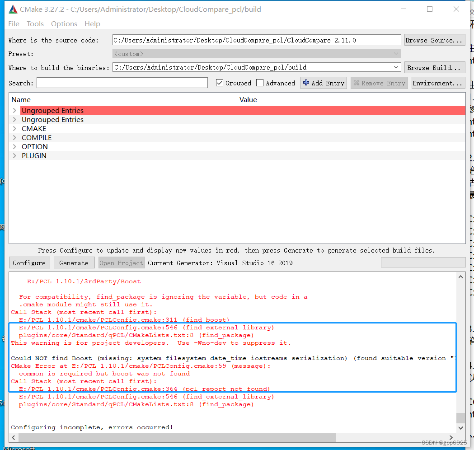Expand the CMAKE group
Image resolution: width=474 pixels, height=450 pixels.
(x=14, y=128)
